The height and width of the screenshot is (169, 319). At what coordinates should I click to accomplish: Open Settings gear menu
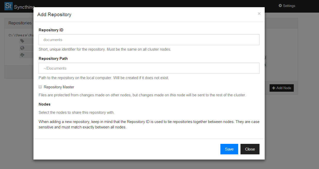click(x=287, y=6)
